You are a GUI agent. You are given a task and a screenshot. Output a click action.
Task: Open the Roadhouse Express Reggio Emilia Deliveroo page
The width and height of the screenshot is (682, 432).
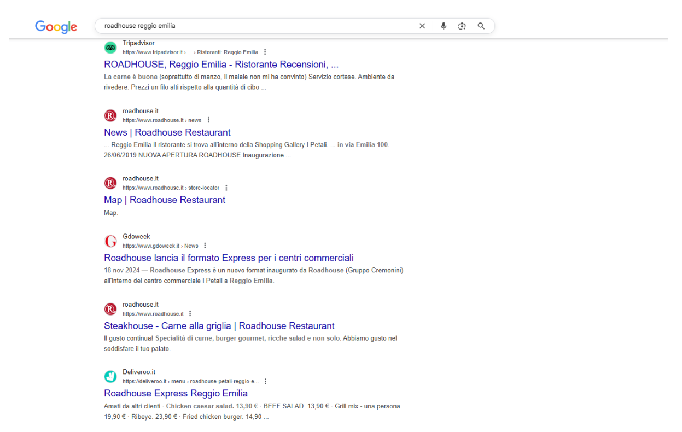pyautogui.click(x=176, y=393)
